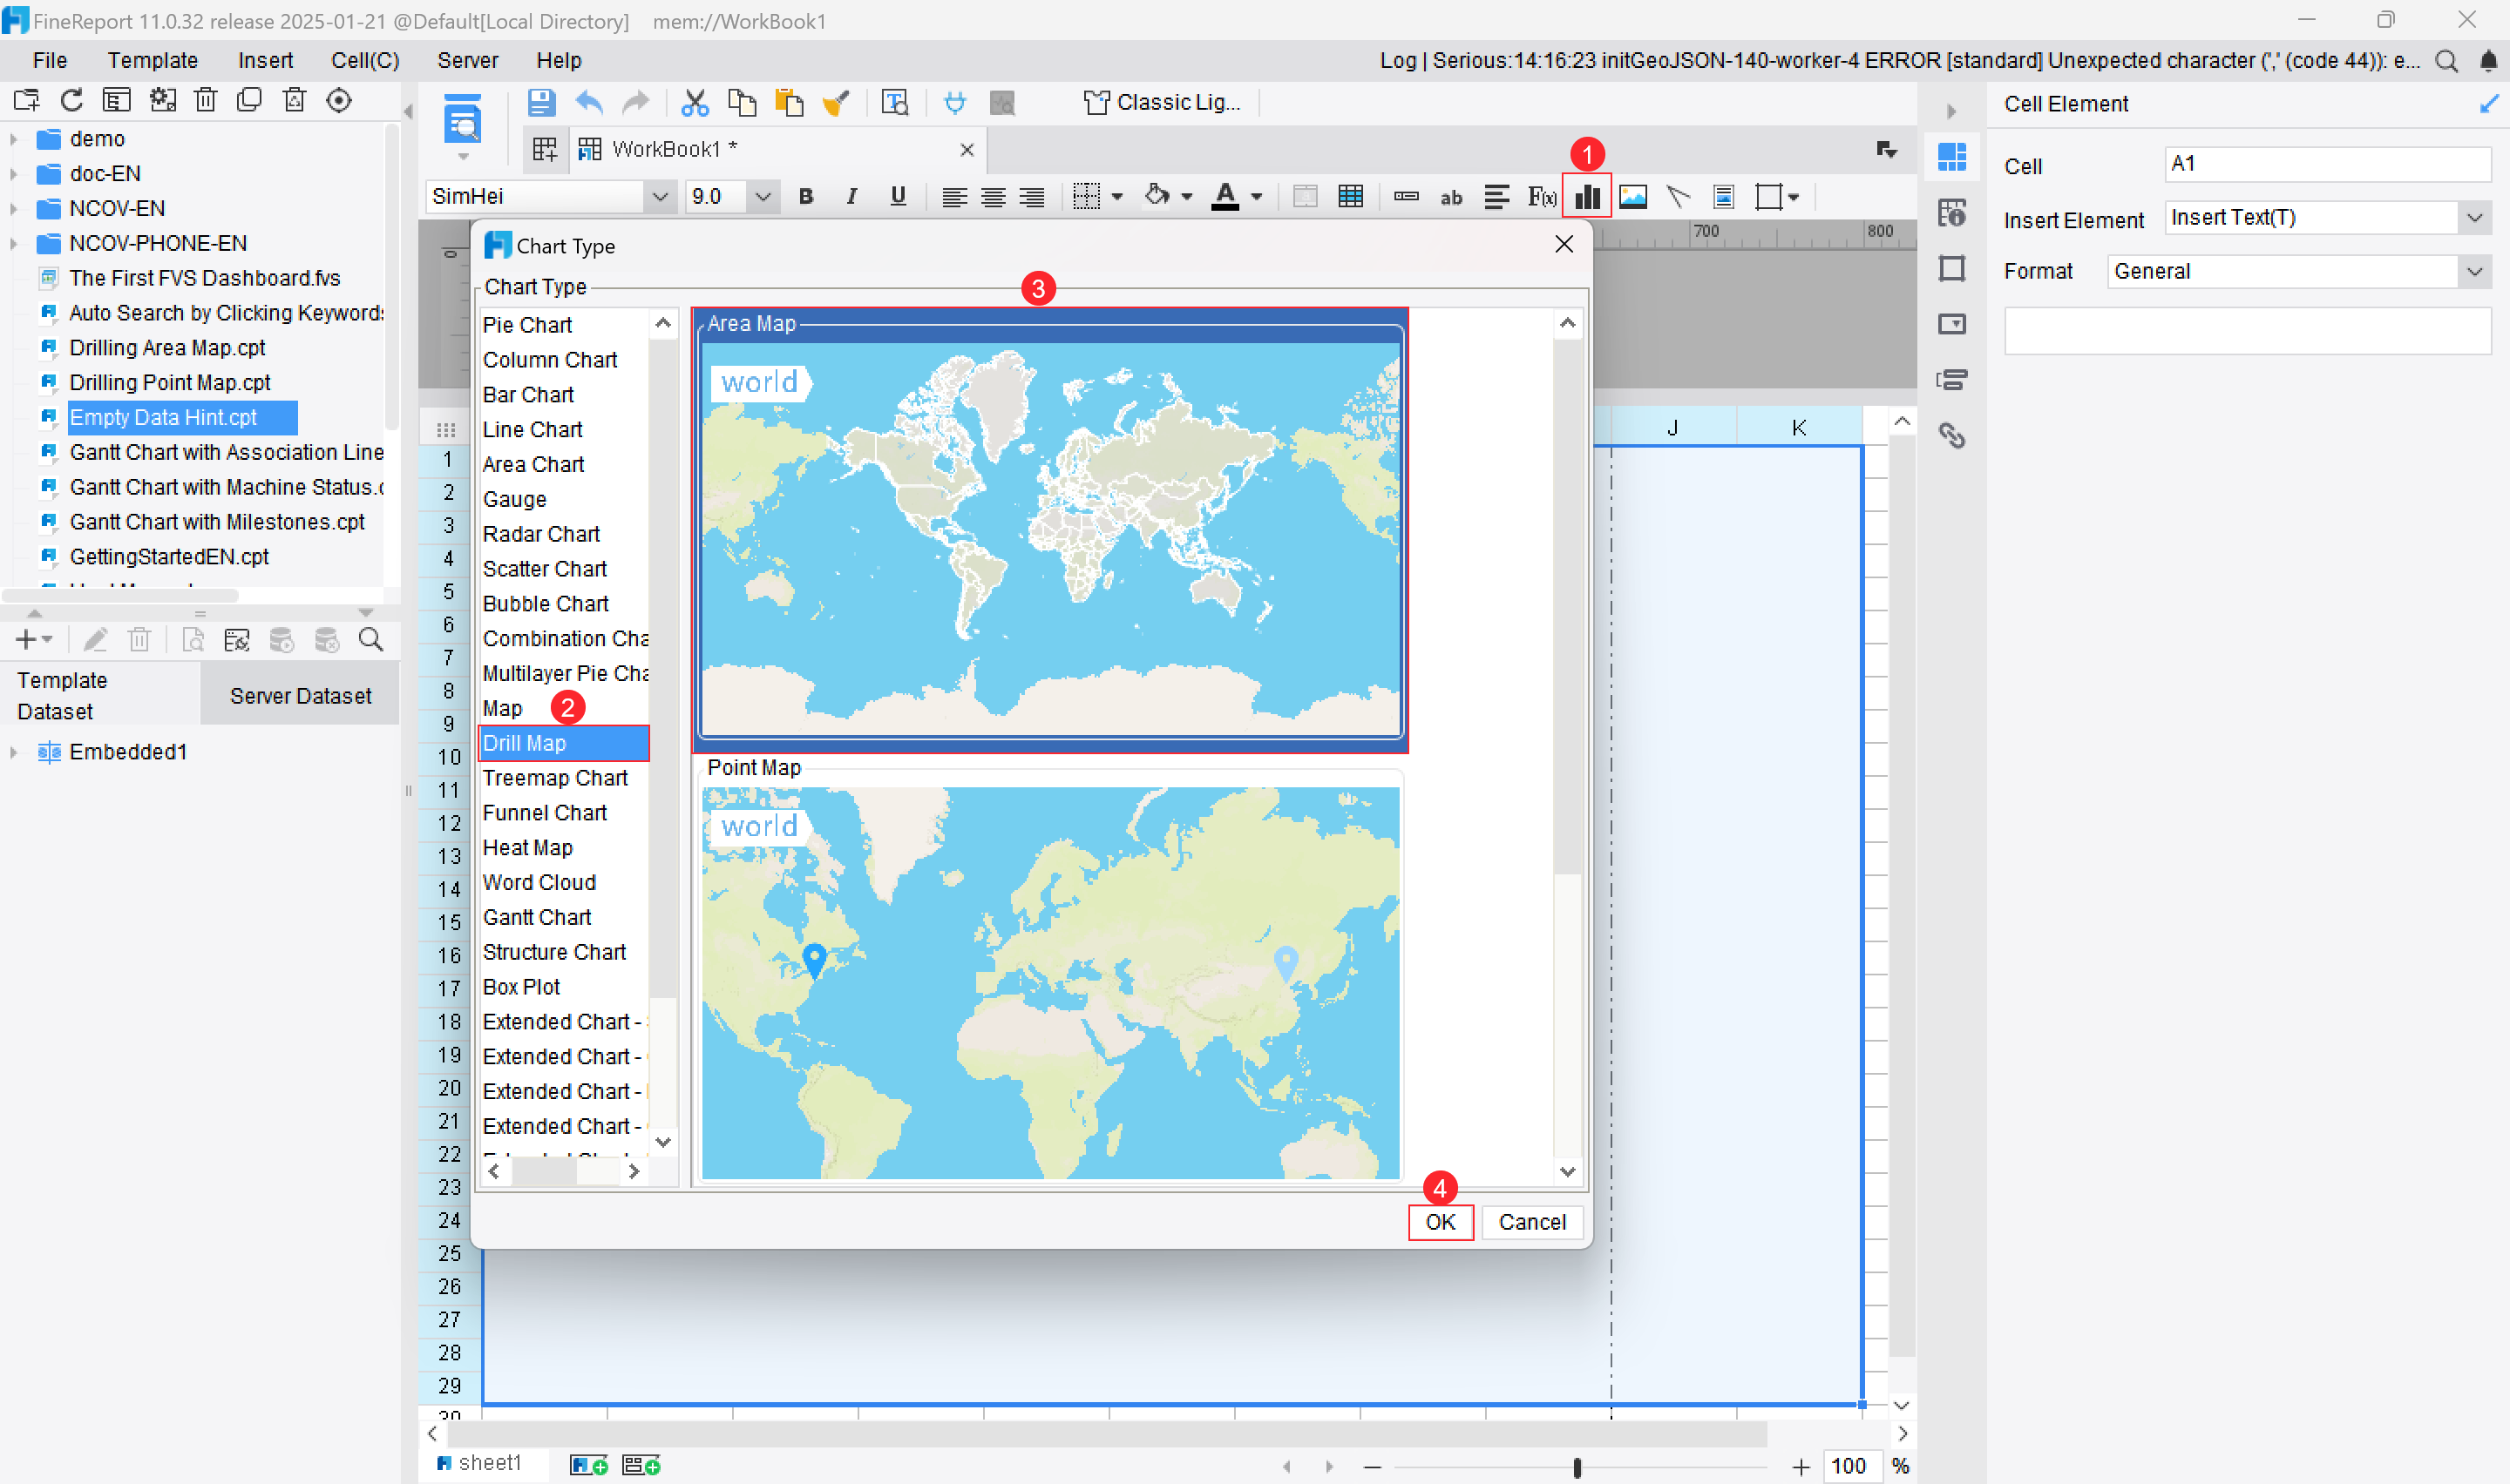The image size is (2510, 1484).
Task: Click the Paste clipboard icon
Action: pos(789,103)
